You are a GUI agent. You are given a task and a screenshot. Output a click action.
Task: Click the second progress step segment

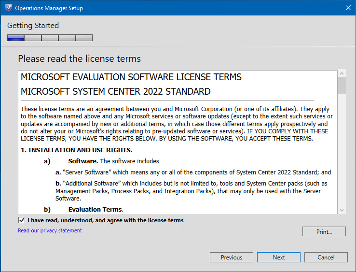tap(33, 38)
